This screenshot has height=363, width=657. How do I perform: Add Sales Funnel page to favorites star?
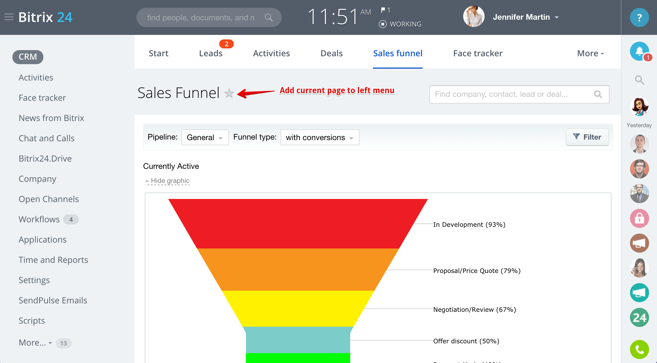coord(229,93)
